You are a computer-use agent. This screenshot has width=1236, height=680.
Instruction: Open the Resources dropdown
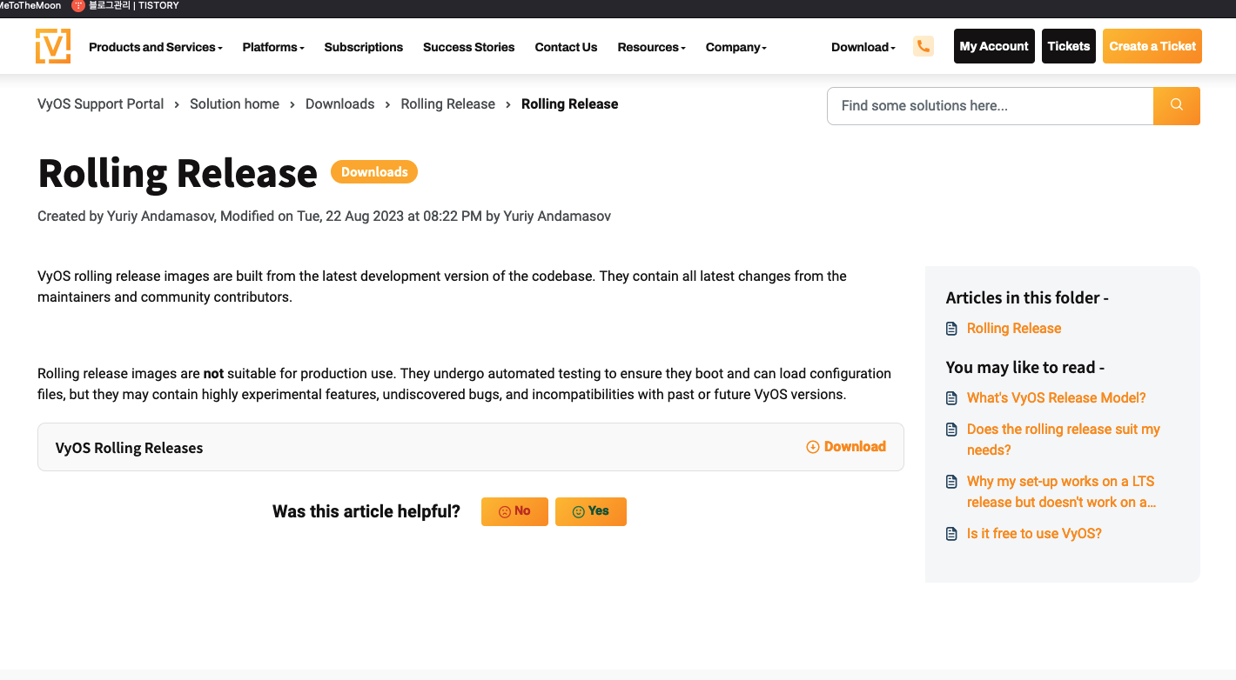coord(651,47)
